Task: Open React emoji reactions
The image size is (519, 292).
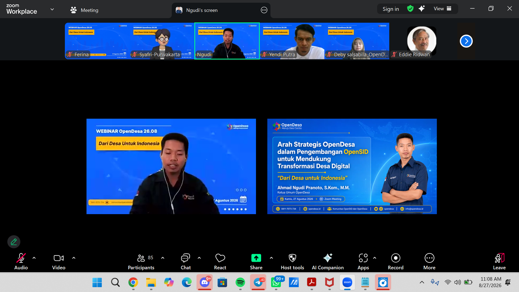Action: click(x=220, y=262)
